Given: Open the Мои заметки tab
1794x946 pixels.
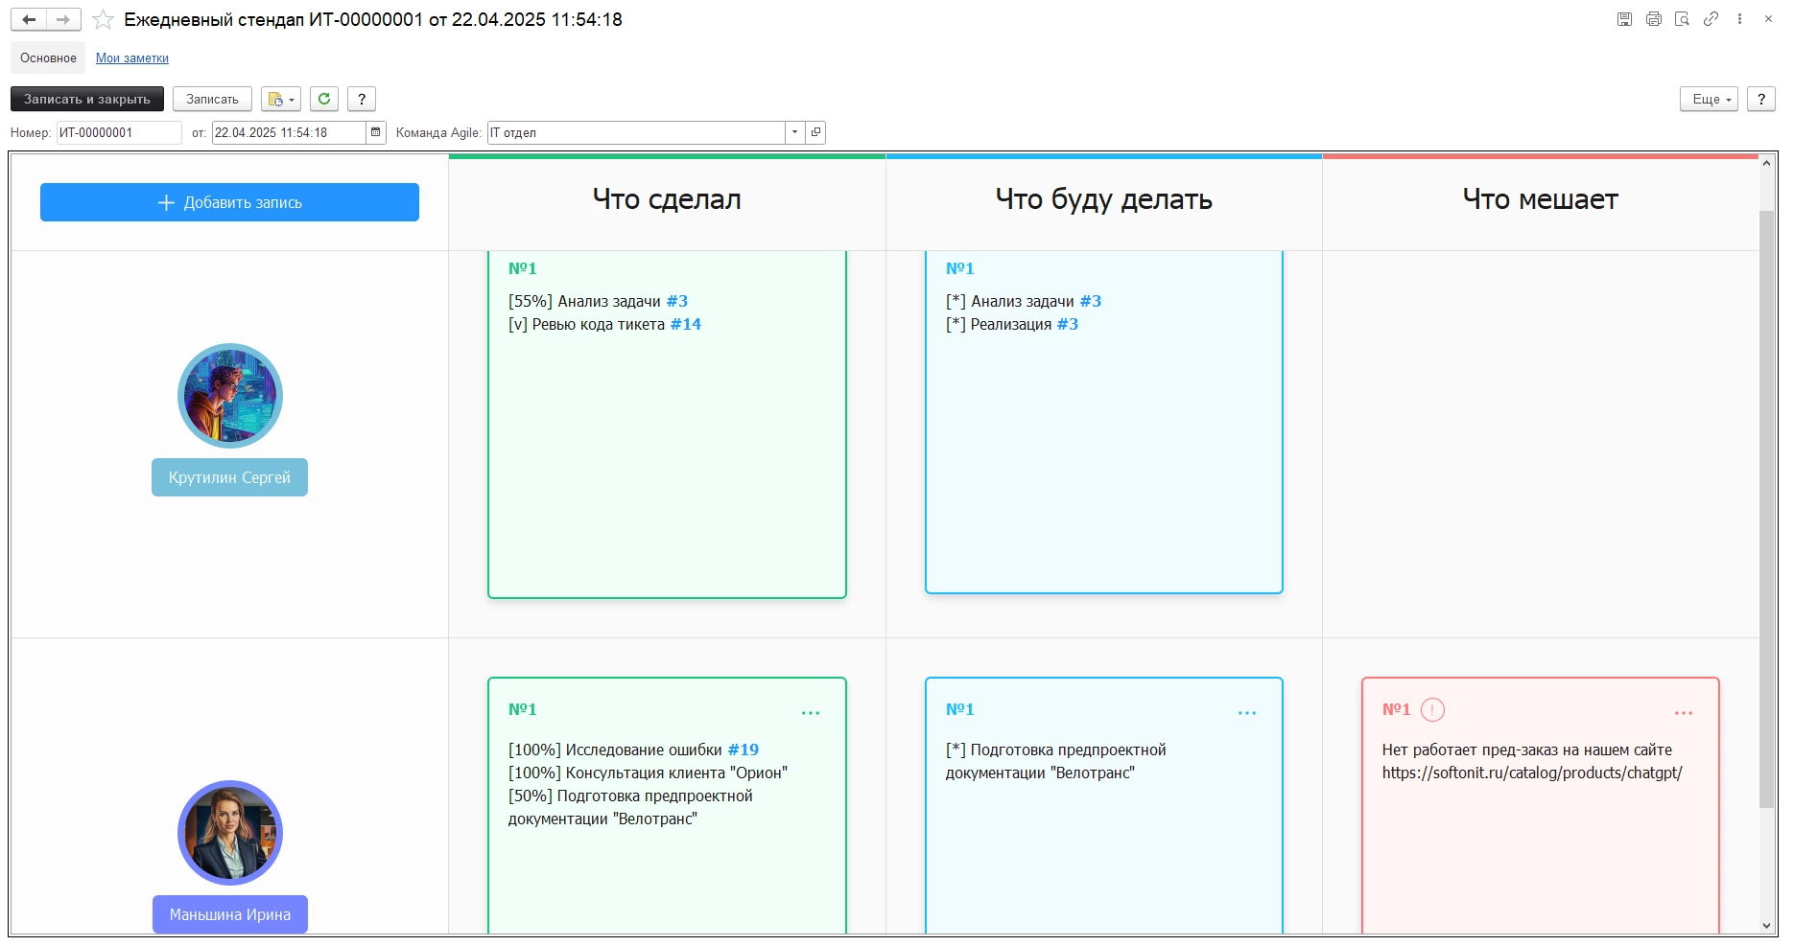Looking at the screenshot, I should [132, 58].
